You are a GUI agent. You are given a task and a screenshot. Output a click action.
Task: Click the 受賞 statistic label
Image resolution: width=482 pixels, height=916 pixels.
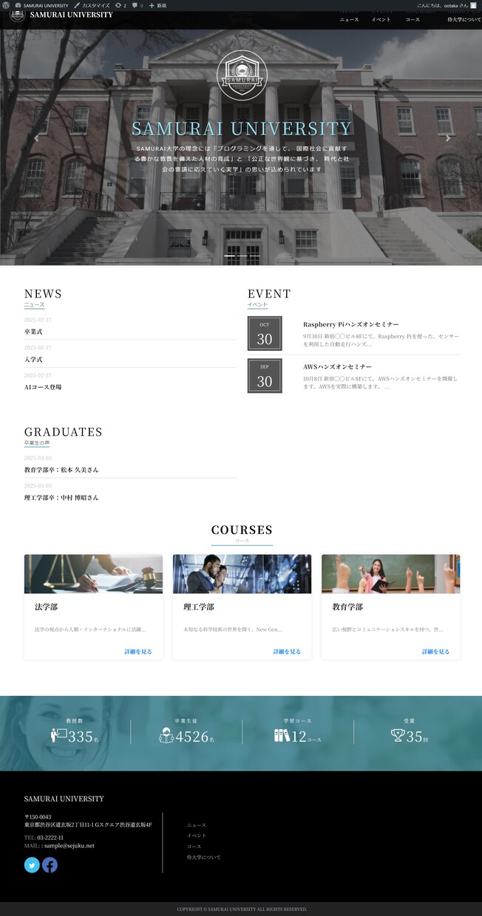point(410,720)
